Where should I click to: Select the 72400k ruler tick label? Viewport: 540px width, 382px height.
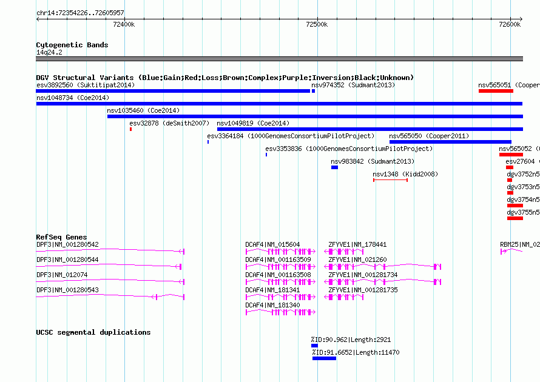(x=124, y=24)
